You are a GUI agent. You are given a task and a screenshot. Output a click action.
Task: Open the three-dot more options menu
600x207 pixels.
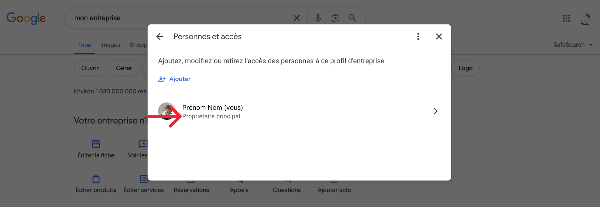[418, 37]
